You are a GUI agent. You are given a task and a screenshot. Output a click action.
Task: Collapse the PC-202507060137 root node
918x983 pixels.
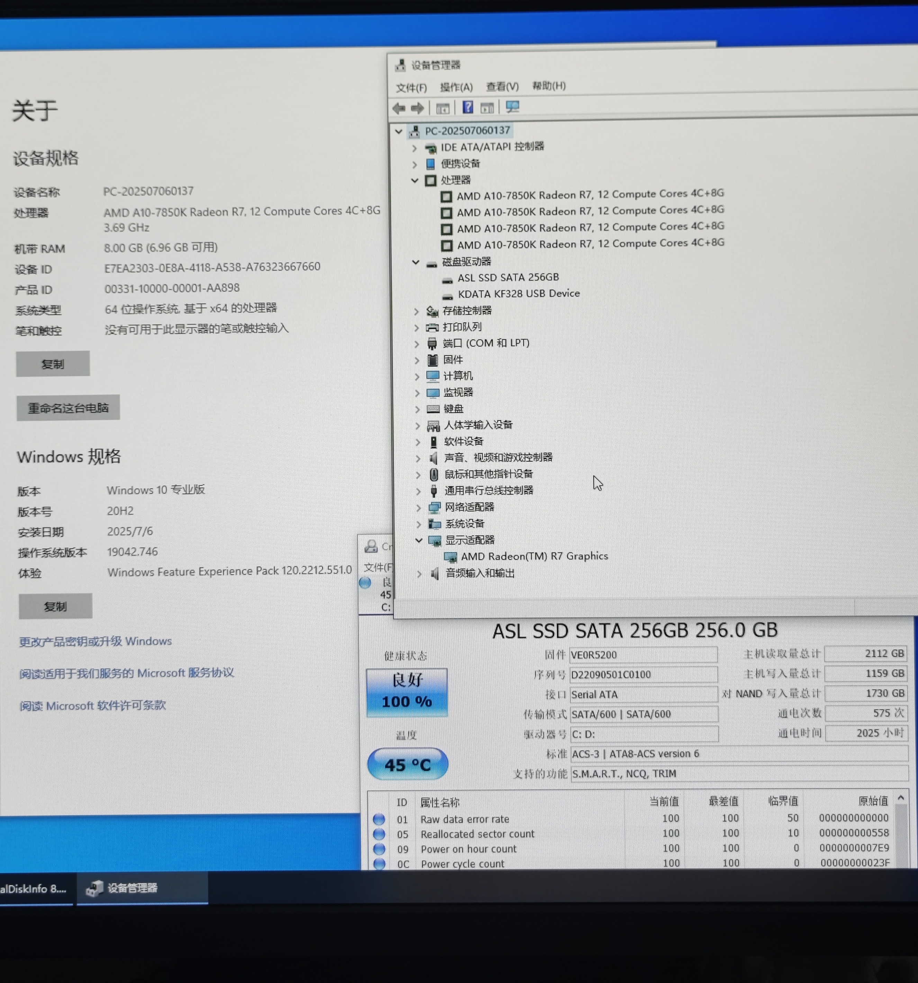tap(399, 132)
